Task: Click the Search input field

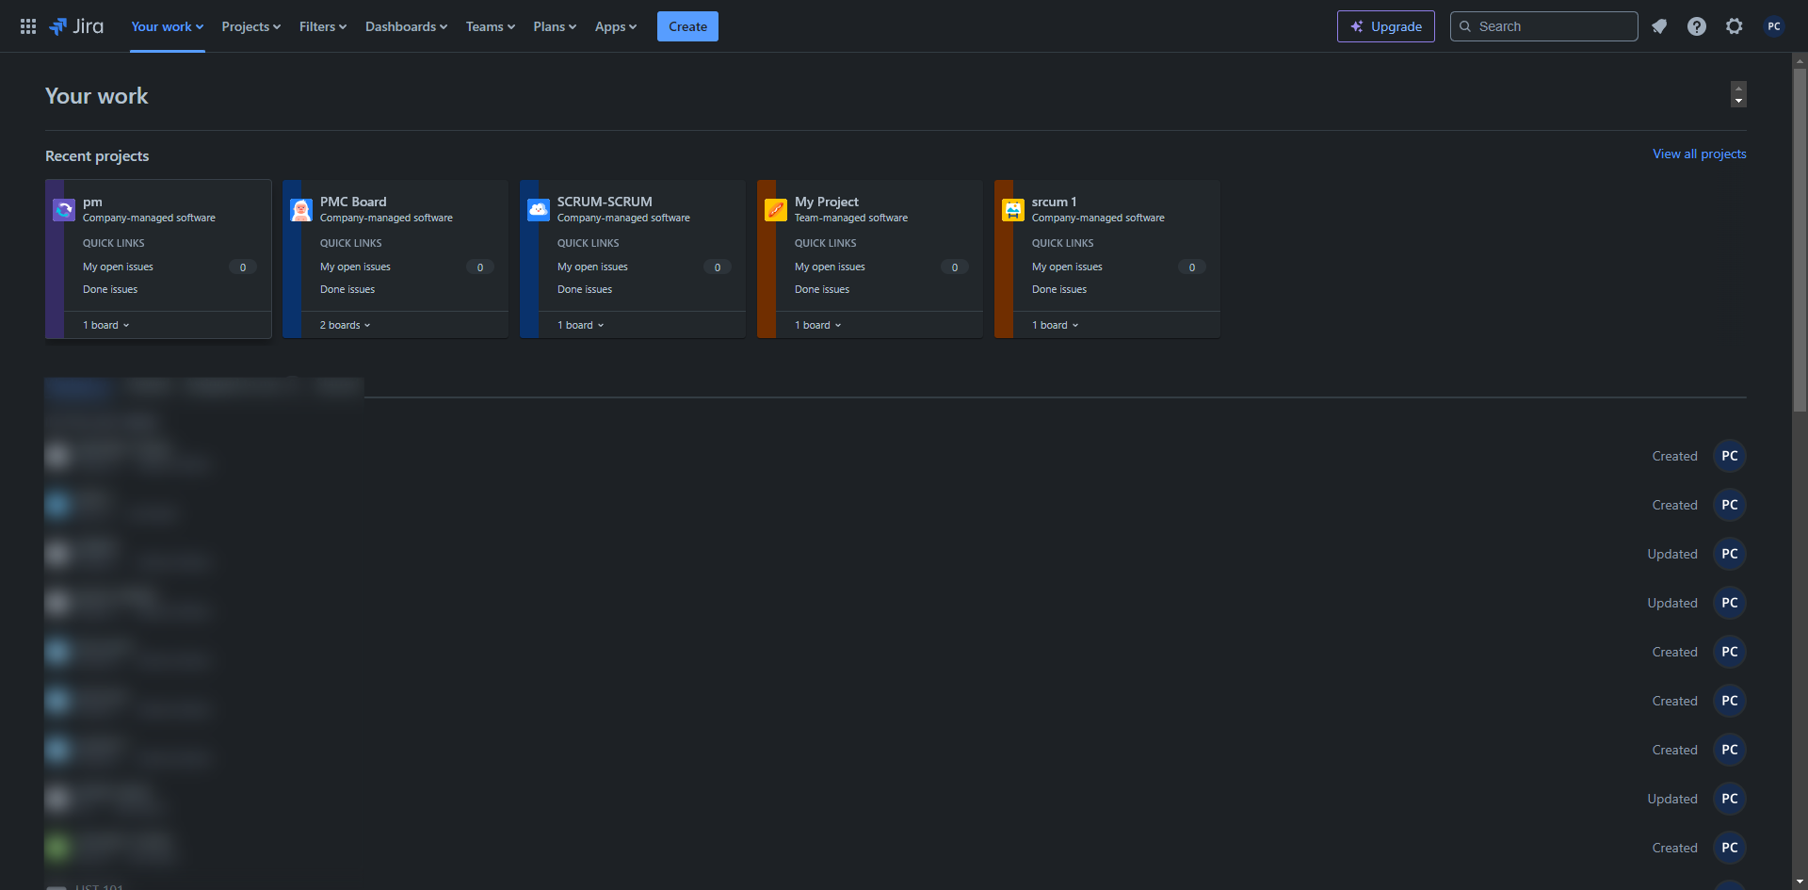Action: tap(1544, 26)
